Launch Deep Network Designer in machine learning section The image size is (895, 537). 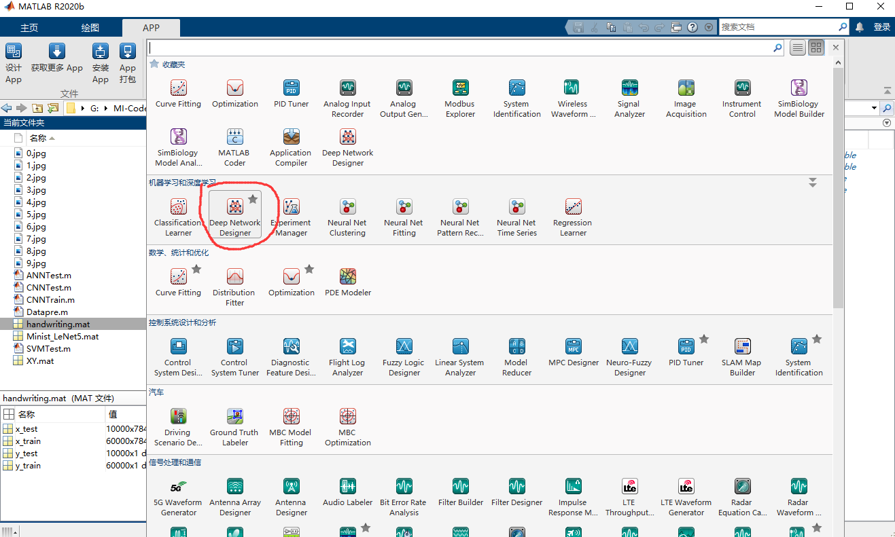[234, 215]
